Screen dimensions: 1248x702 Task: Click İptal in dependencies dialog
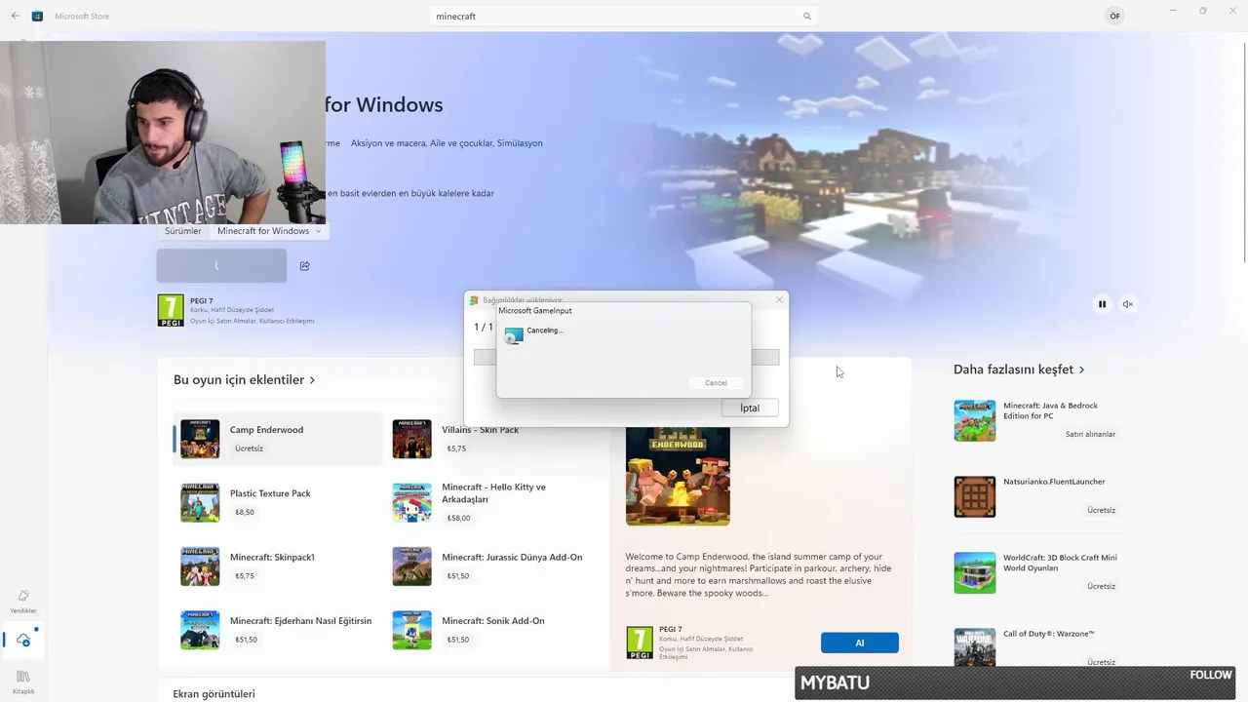(750, 408)
